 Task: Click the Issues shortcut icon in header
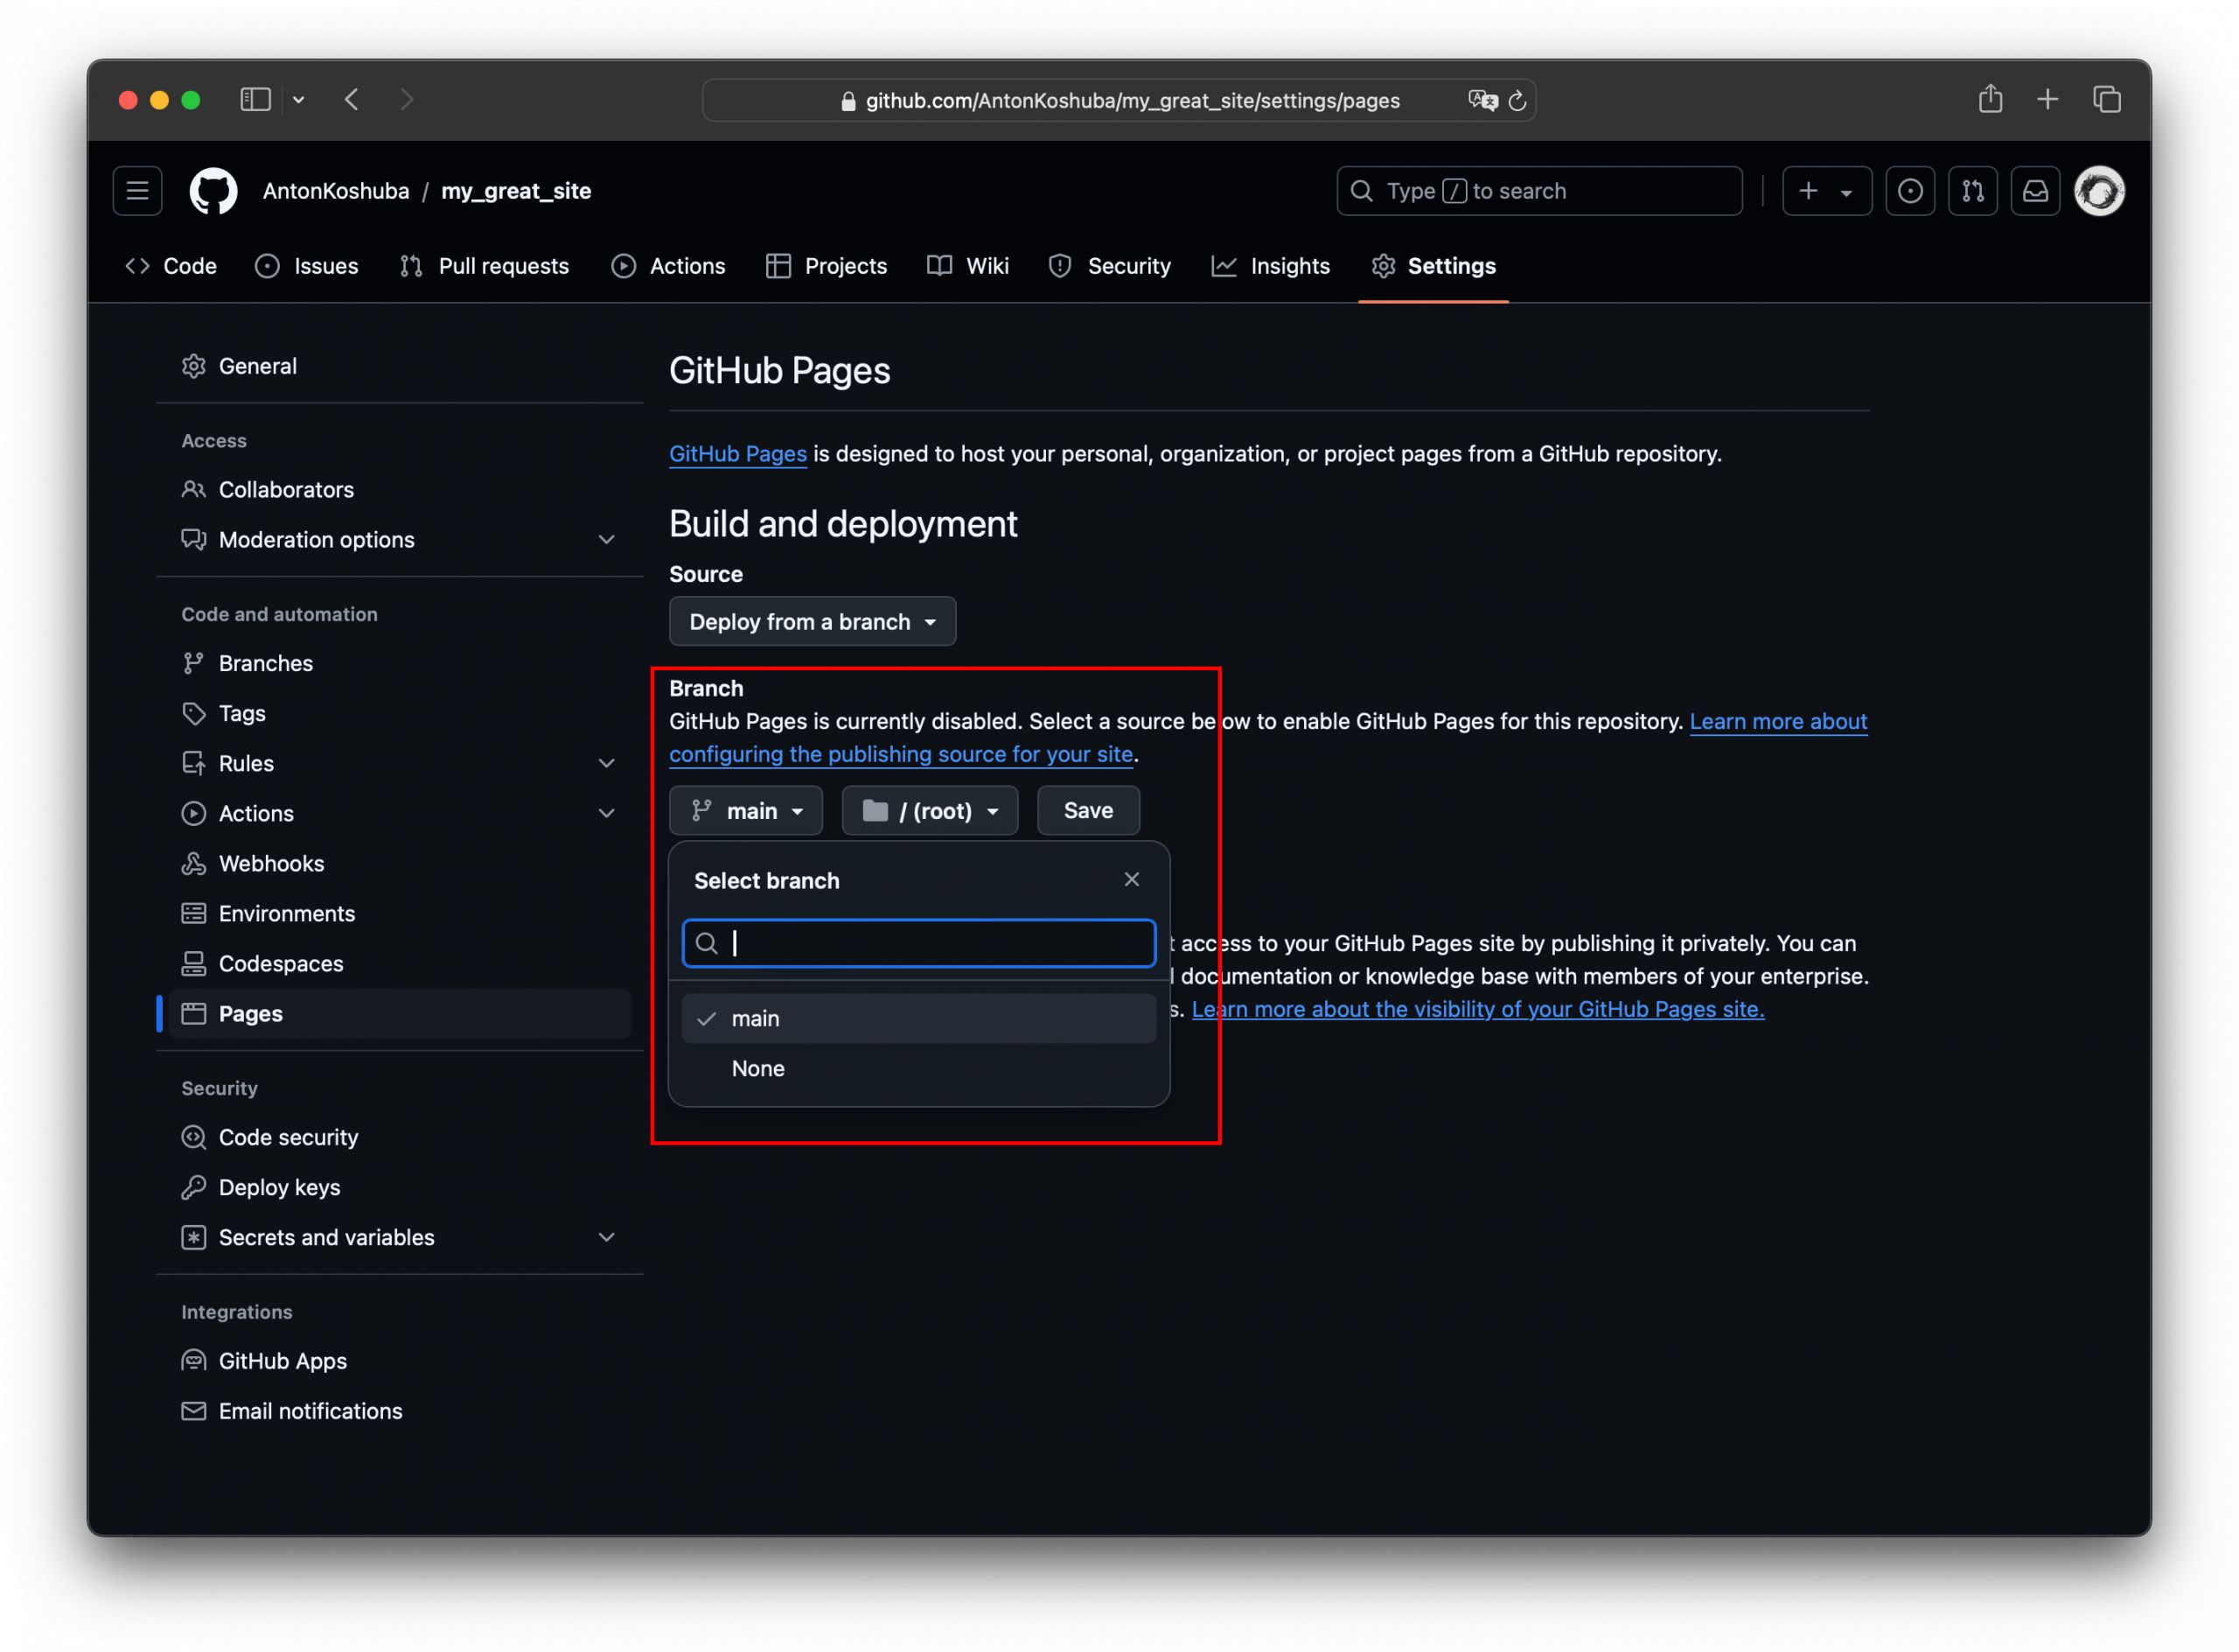click(1909, 191)
